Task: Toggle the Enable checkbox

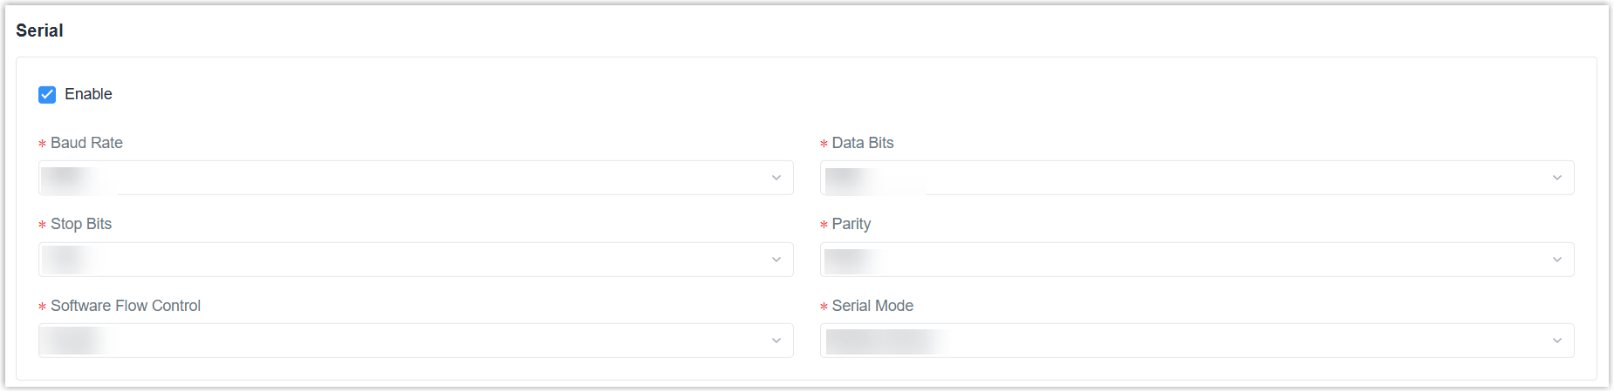Action: 47,94
